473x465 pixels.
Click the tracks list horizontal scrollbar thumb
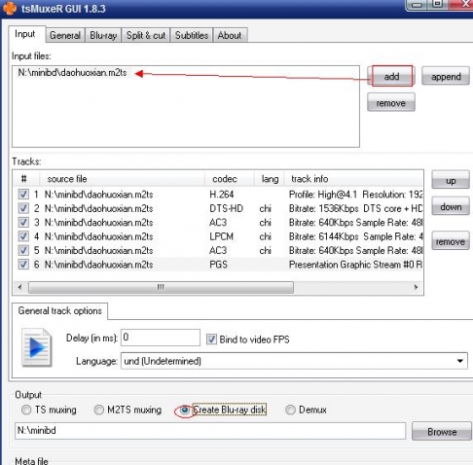(161, 287)
